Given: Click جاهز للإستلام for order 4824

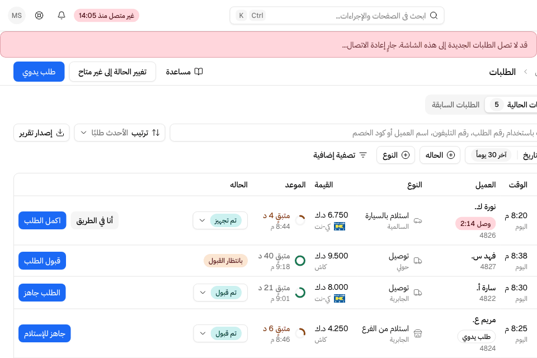Looking at the screenshot, I should click(x=45, y=333).
